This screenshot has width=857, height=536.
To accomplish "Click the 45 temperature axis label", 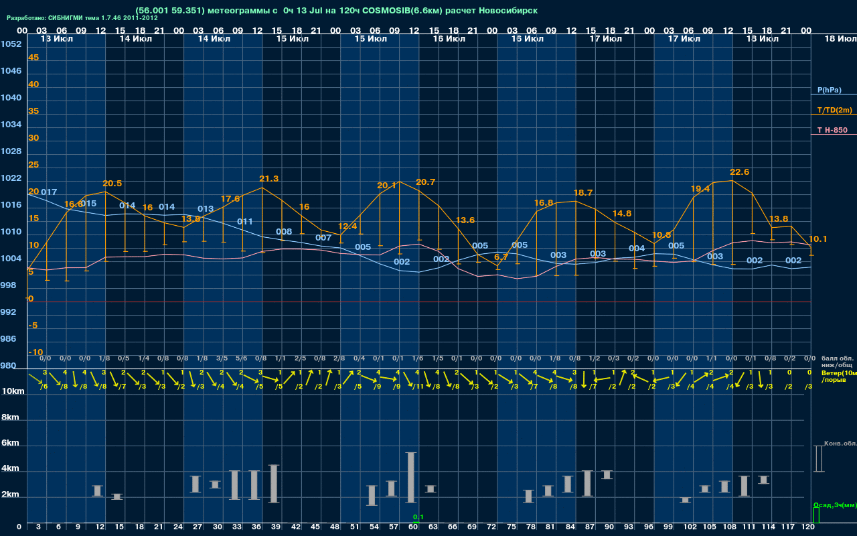I will coord(33,58).
